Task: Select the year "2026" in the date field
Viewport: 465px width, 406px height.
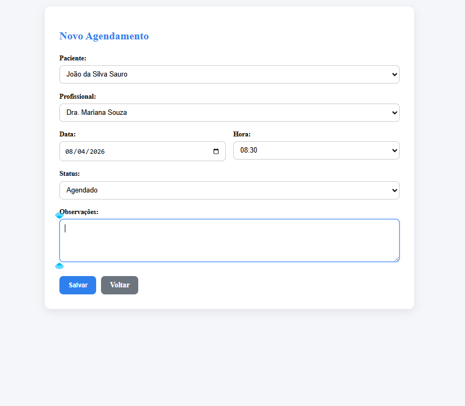Action: click(x=97, y=152)
